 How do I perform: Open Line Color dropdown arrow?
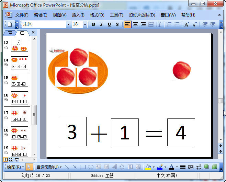[165, 167]
